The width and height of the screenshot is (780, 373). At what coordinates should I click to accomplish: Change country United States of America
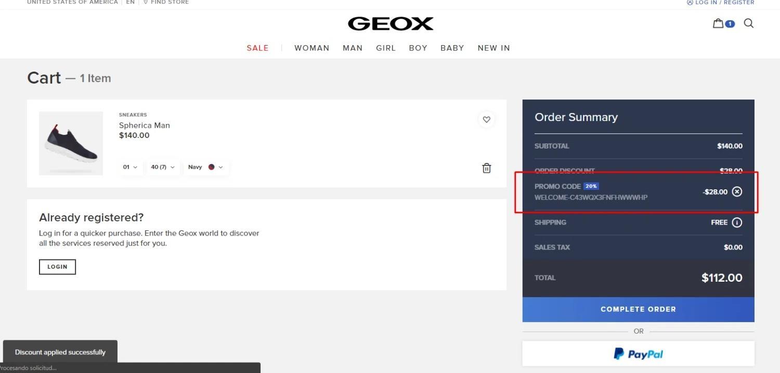(72, 3)
